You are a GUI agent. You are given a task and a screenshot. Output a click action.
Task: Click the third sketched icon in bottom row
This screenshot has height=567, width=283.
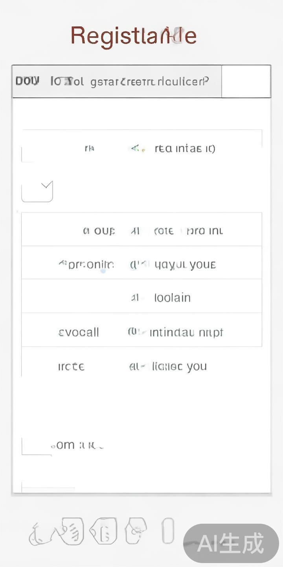[x=104, y=531]
